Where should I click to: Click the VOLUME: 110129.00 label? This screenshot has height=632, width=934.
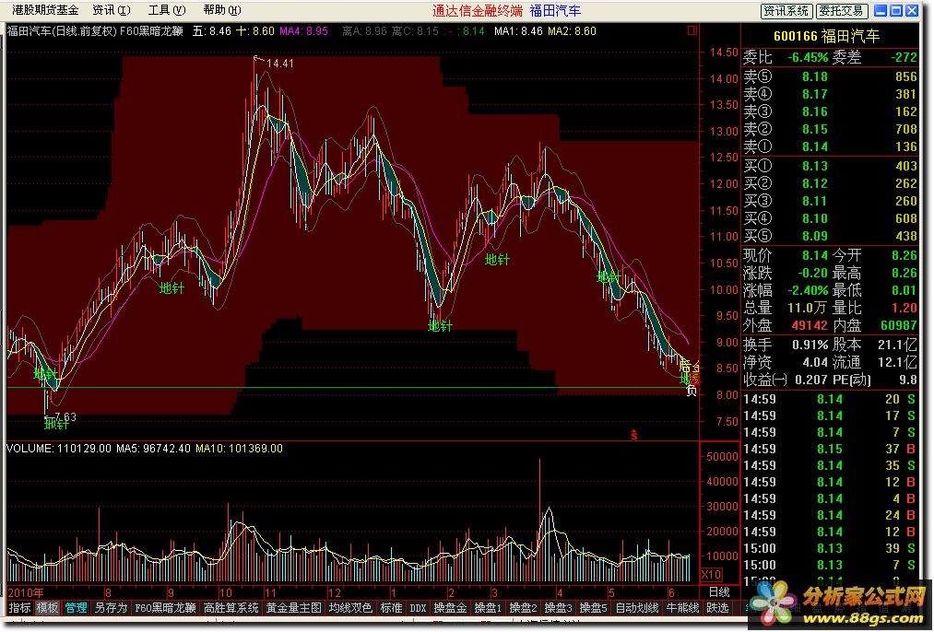tap(58, 449)
